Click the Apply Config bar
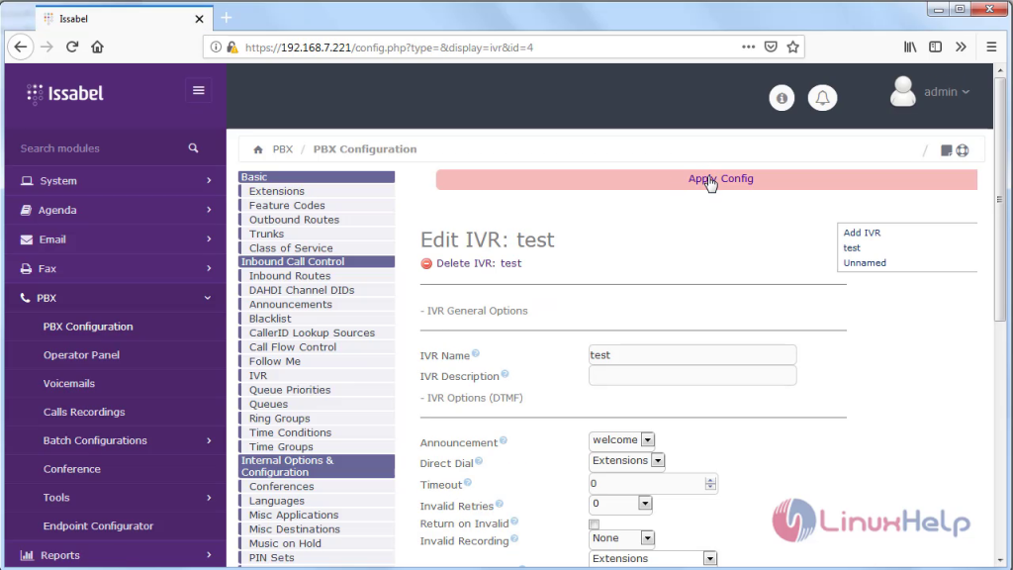1013x570 pixels. tap(706, 179)
